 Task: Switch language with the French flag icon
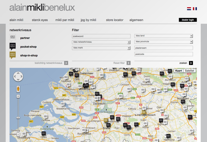click(195, 9)
